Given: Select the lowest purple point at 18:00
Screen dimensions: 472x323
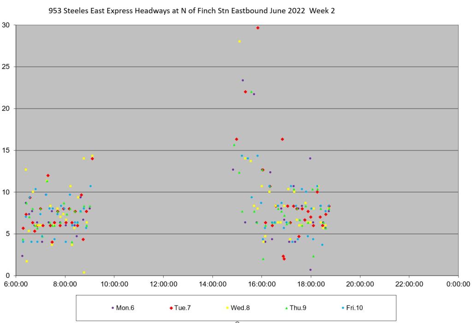Looking at the screenshot, I should click(310, 270).
